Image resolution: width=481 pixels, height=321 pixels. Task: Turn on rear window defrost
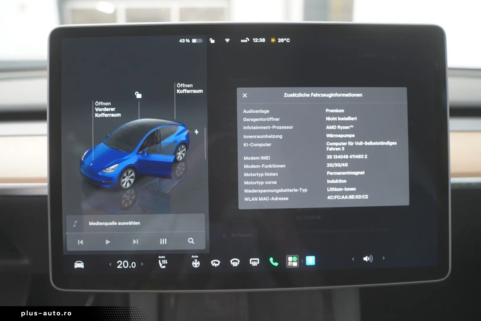pyautogui.click(x=254, y=262)
